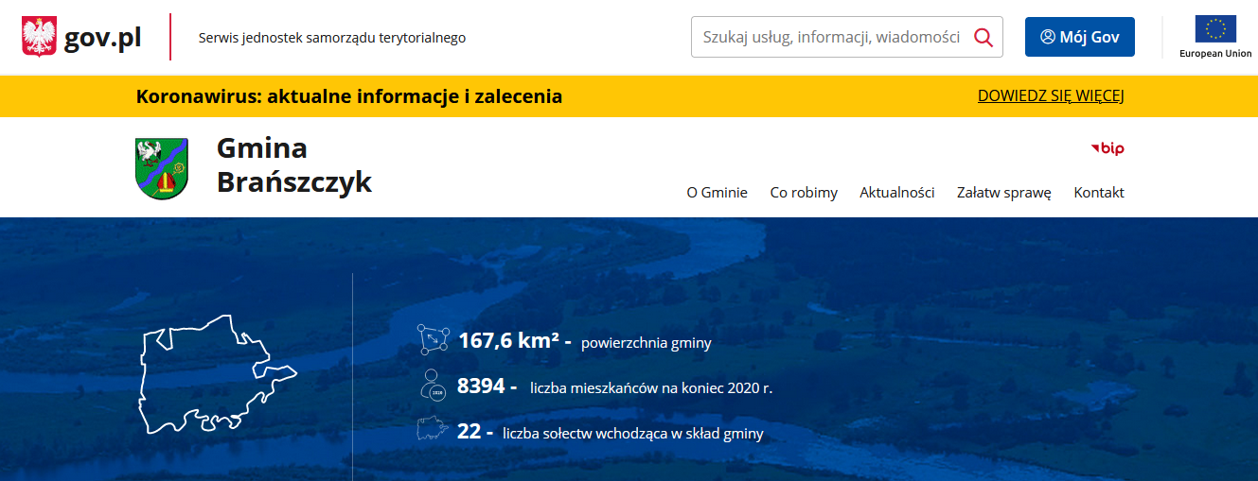Follow the DOWIEDZ SIĘ WIĘCEJ link
This screenshot has height=481, width=1258.
point(1051,96)
